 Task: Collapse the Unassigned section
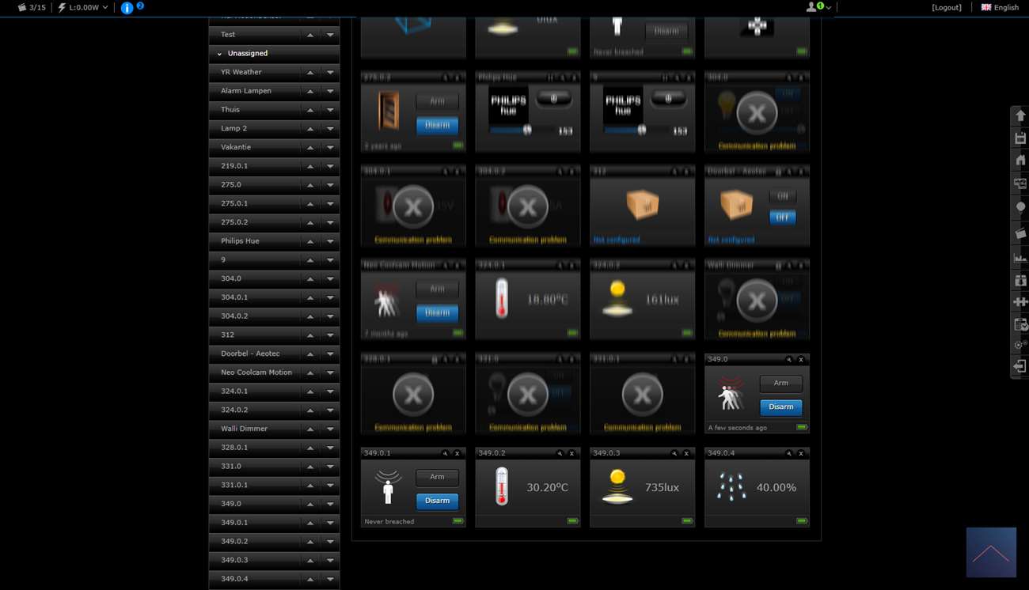(x=219, y=54)
